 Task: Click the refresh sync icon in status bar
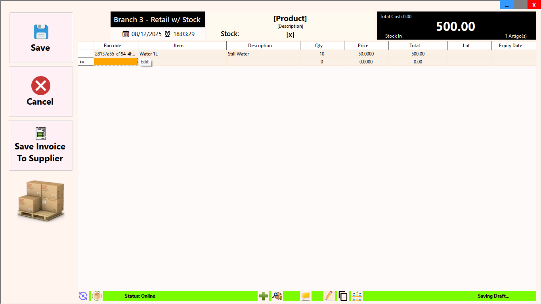[x=83, y=296]
